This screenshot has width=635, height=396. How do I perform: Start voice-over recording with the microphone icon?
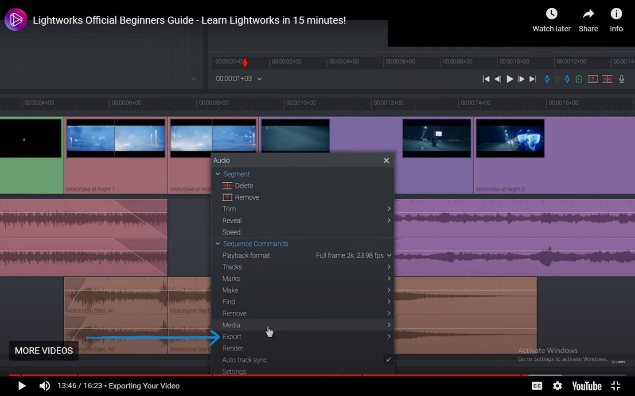click(622, 79)
